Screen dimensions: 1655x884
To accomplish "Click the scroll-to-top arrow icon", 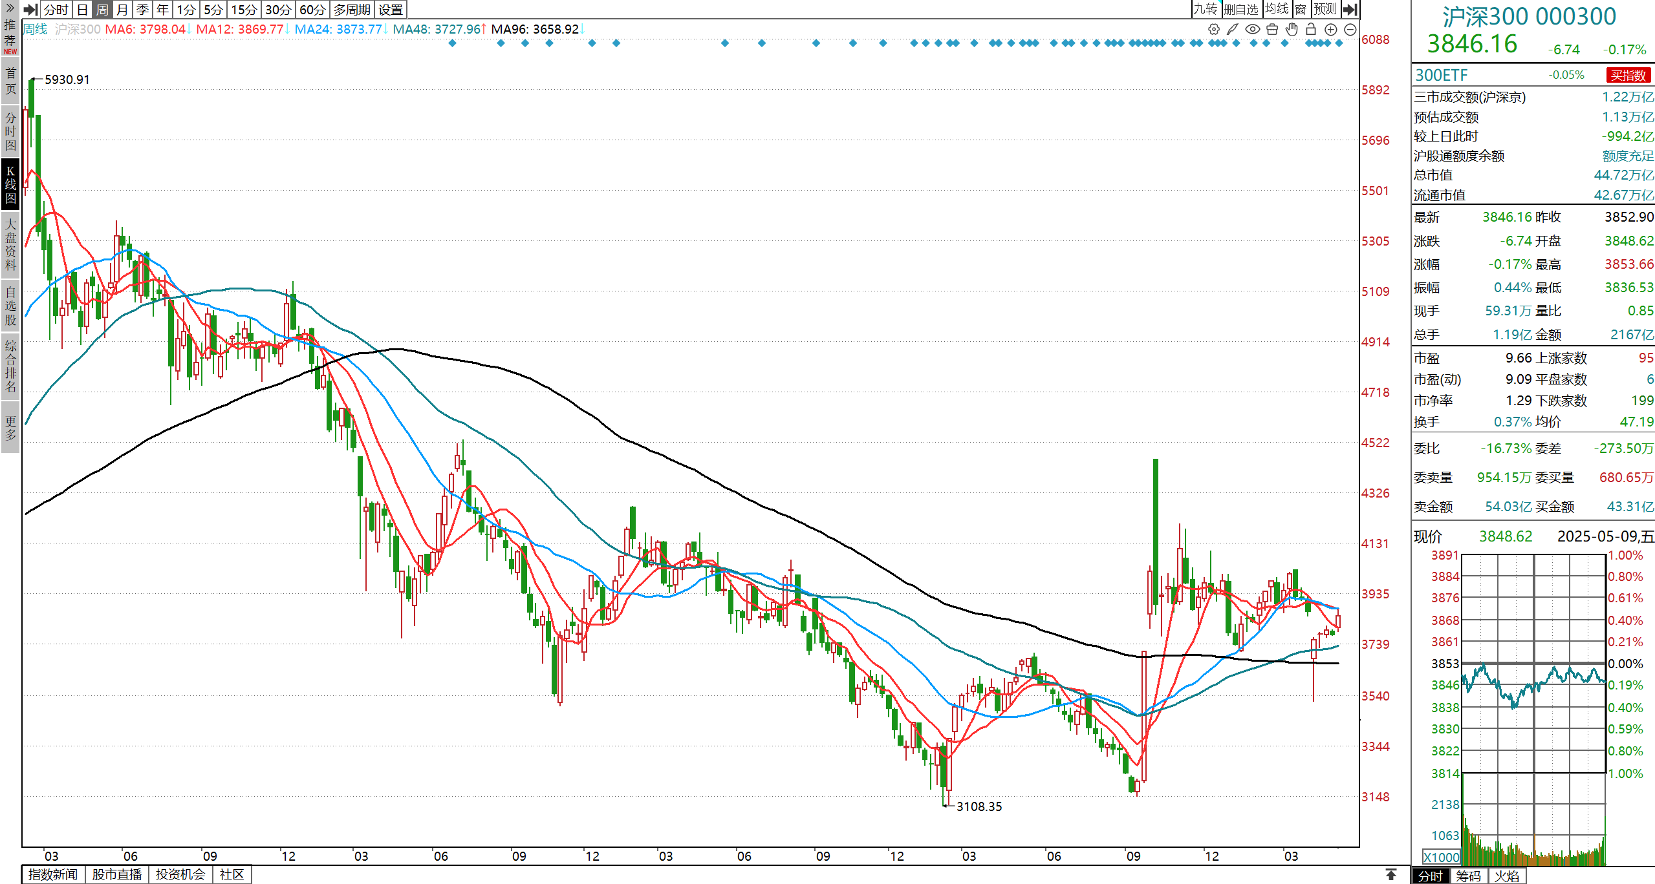I will pos(1390,874).
